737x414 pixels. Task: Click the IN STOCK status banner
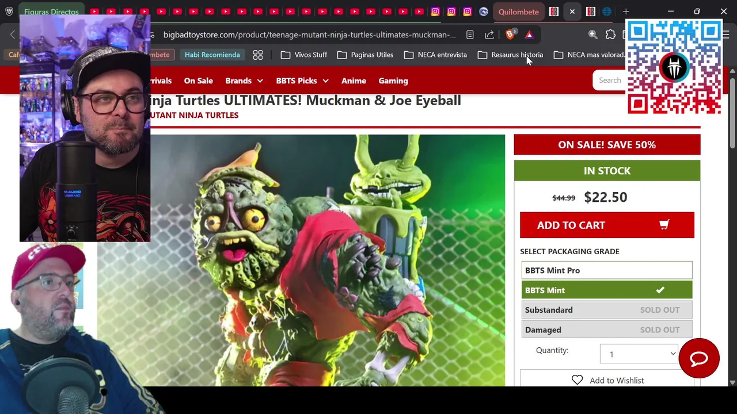(x=607, y=171)
